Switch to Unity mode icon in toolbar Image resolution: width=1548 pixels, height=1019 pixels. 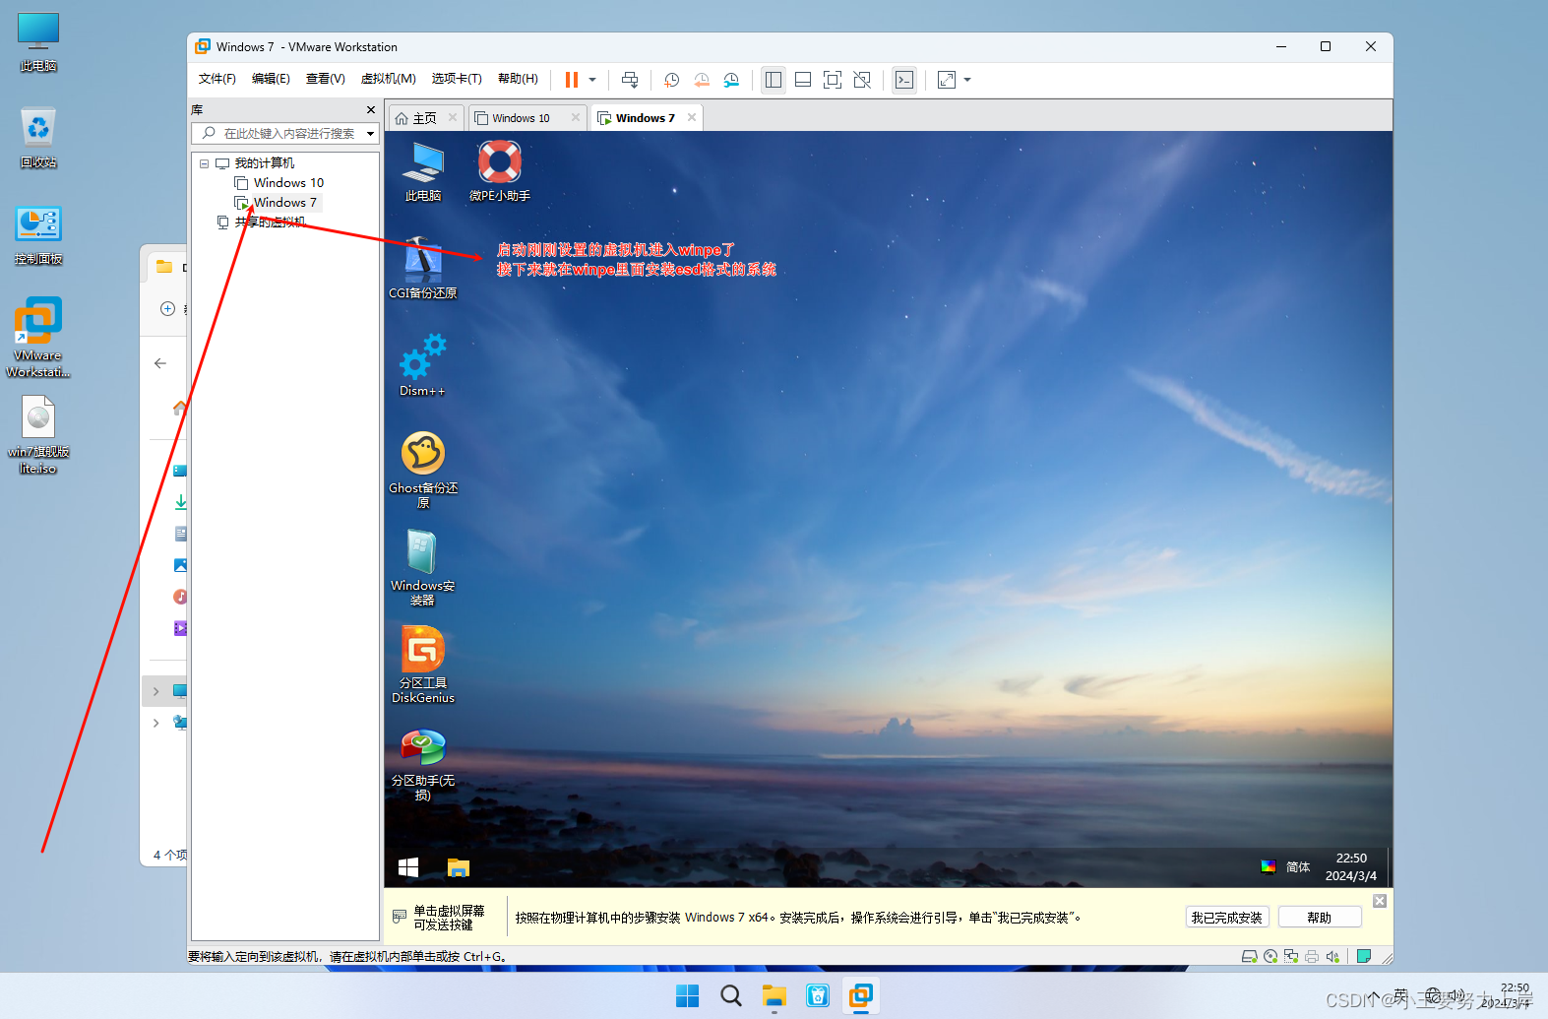(x=862, y=80)
